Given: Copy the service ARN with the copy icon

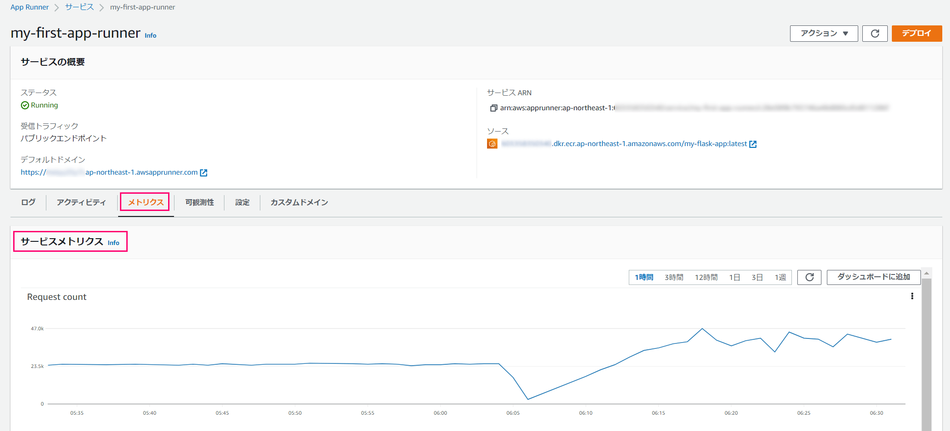Looking at the screenshot, I should point(493,108).
